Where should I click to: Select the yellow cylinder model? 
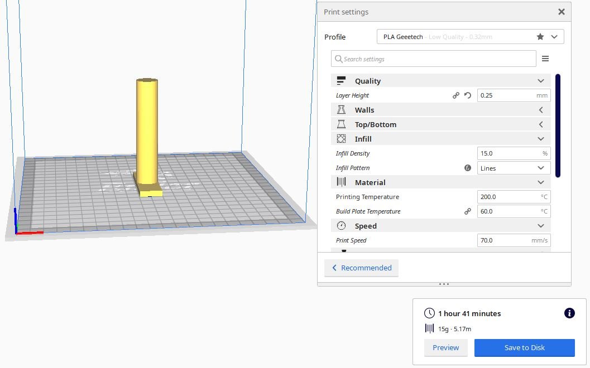point(147,132)
